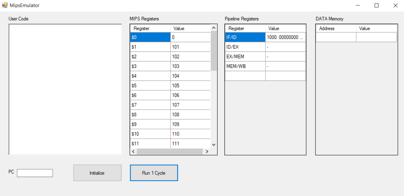Select the EX/MEM pipeline register row

(245, 56)
